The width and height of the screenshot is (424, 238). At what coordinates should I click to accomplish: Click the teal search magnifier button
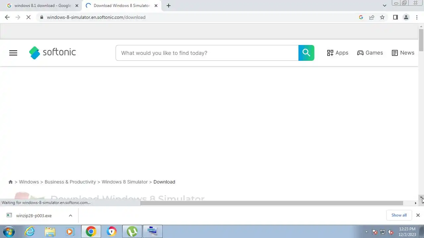click(306, 53)
